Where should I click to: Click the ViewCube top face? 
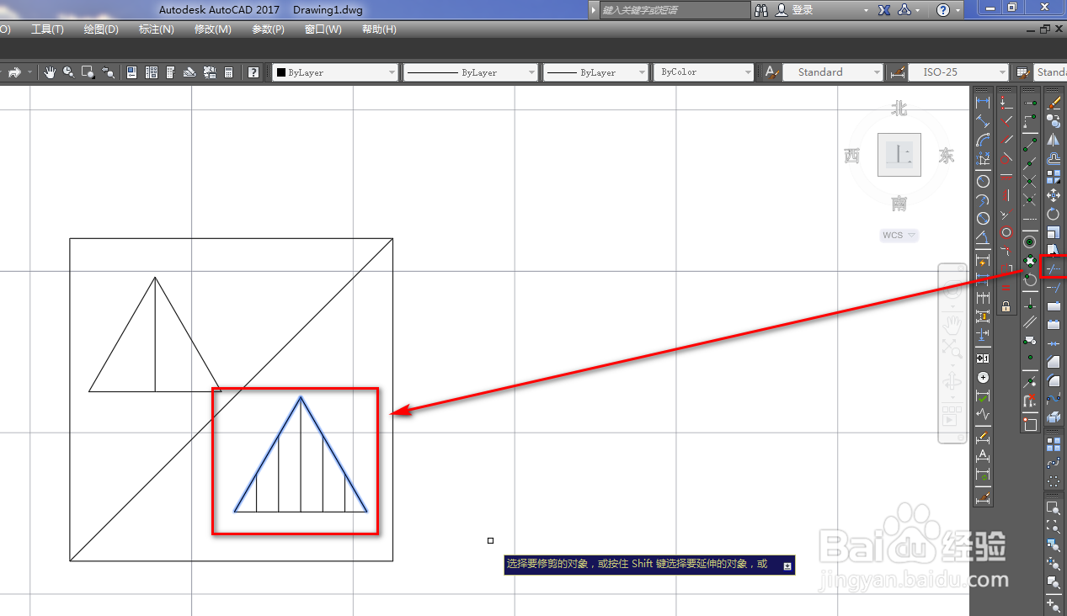[899, 155]
